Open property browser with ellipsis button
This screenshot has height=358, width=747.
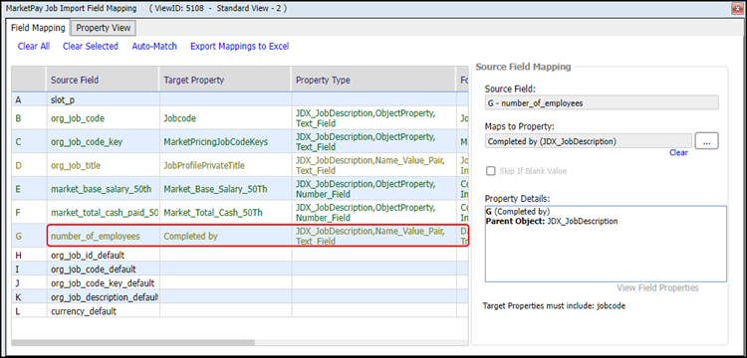coord(706,141)
